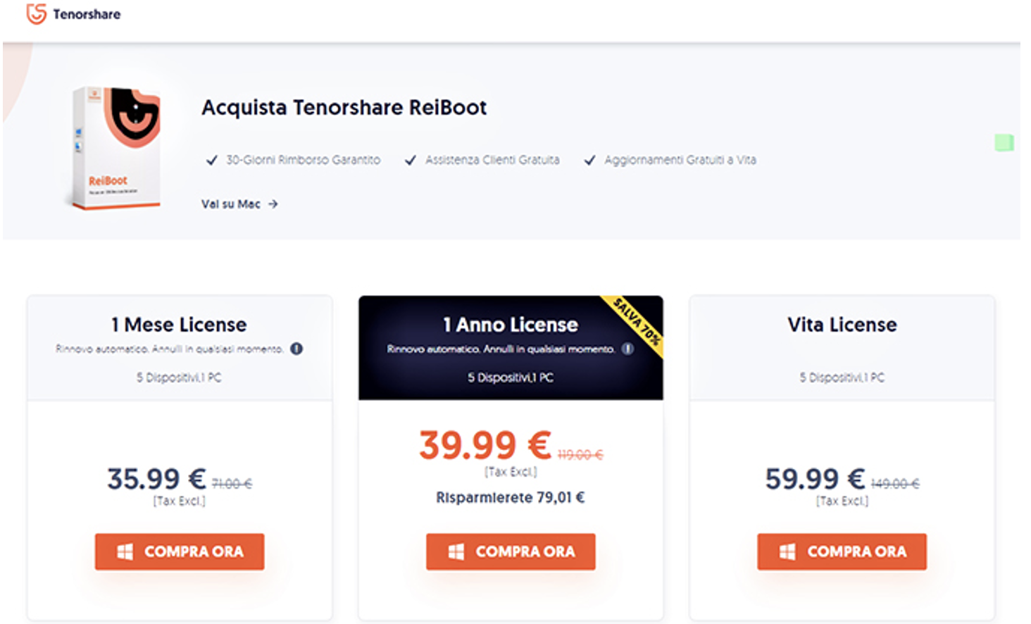Click the Aggiornamenti Gratuiti a Vita checkmark

point(589,161)
